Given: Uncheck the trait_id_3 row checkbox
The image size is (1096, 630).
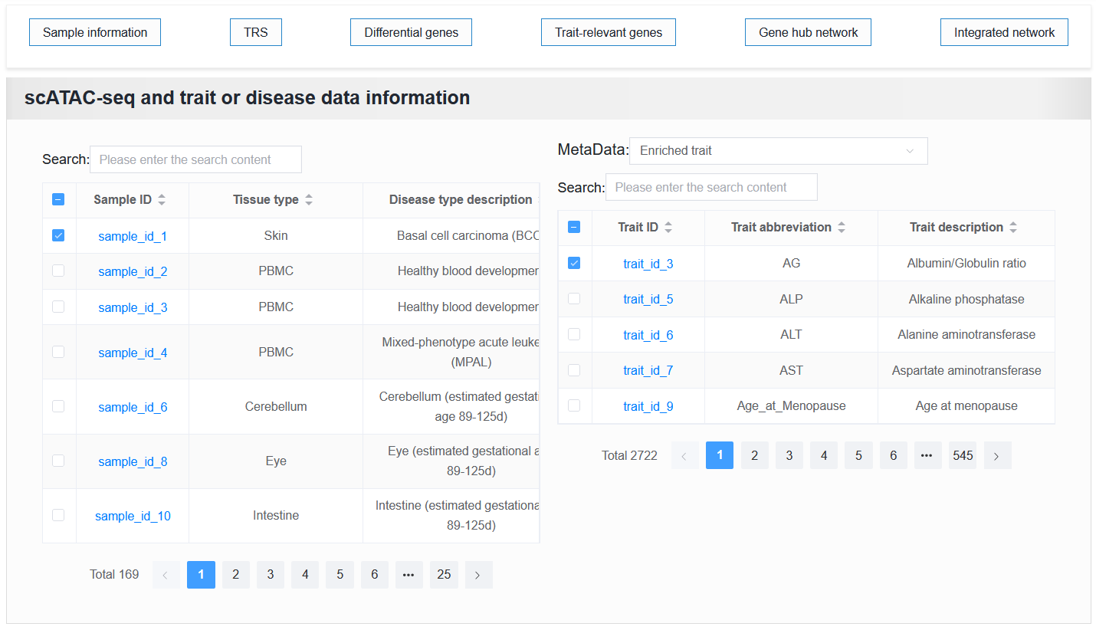Looking at the screenshot, I should click(x=574, y=263).
